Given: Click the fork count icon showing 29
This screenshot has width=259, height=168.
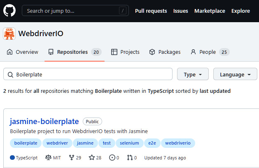Looking at the screenshot, I should pos(72,158).
